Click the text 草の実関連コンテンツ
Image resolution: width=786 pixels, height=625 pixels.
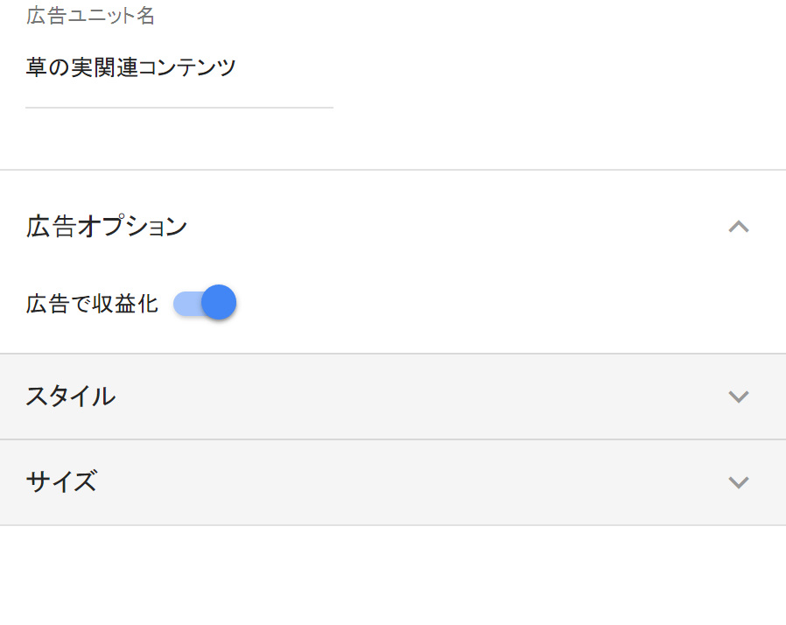click(131, 68)
